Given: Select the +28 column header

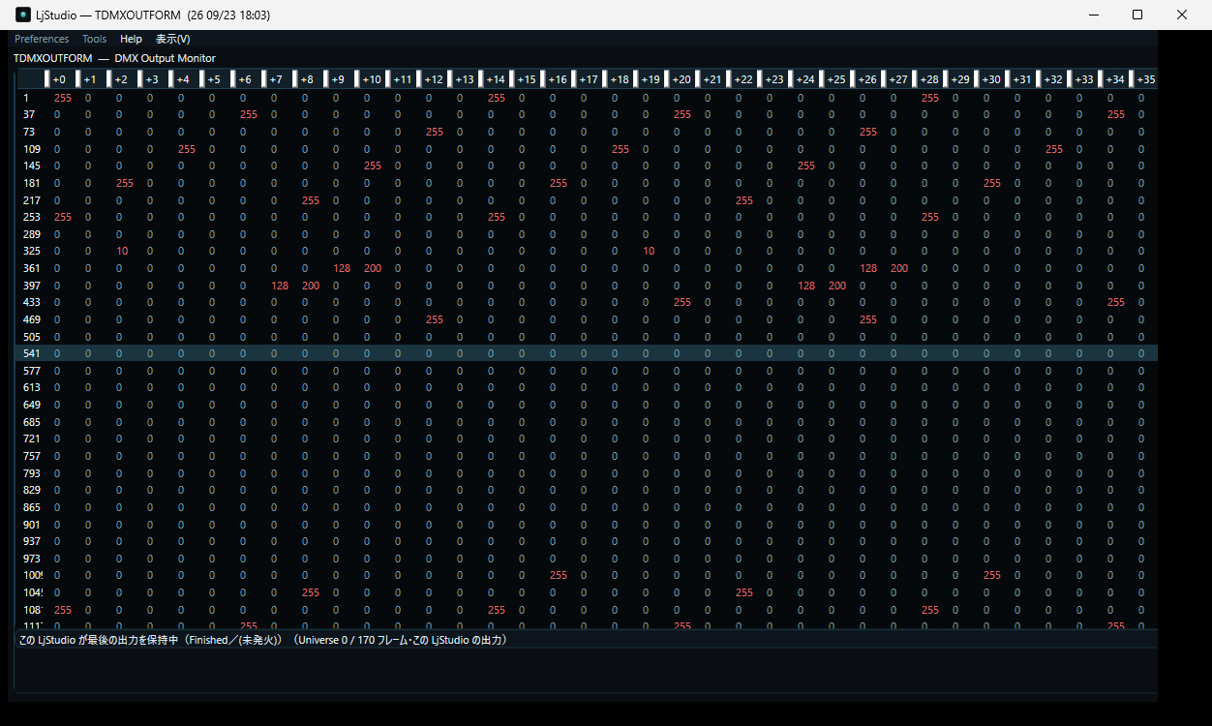Looking at the screenshot, I should (x=927, y=79).
